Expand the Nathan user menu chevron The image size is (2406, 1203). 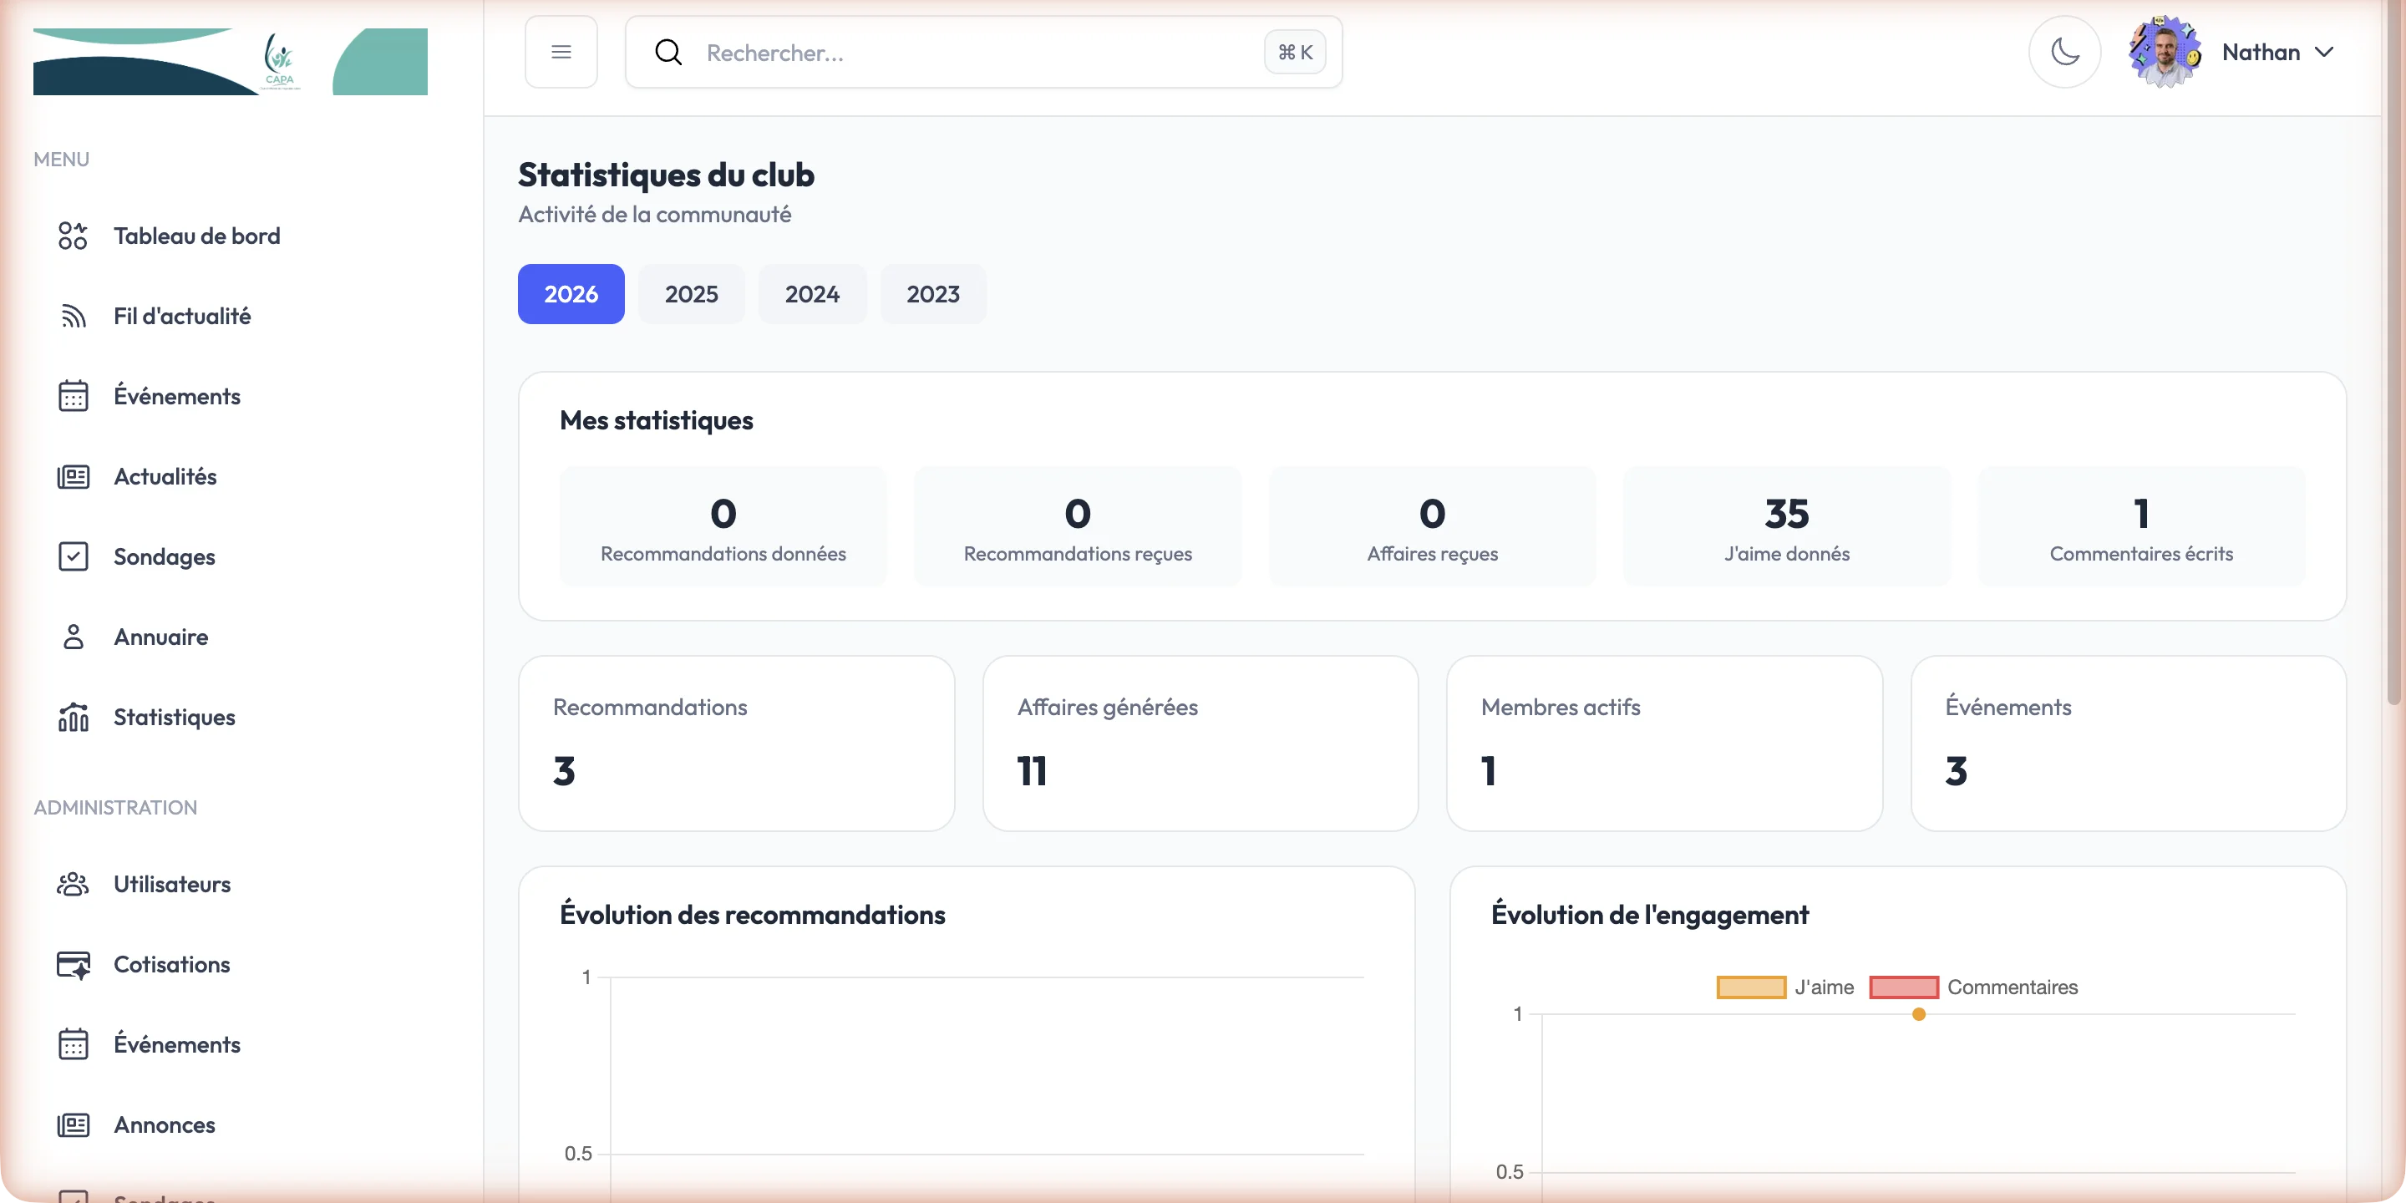[x=2325, y=53]
